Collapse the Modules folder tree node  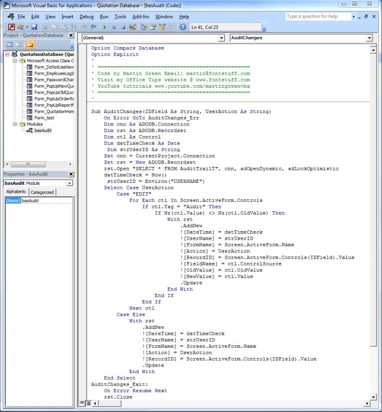click(x=15, y=124)
